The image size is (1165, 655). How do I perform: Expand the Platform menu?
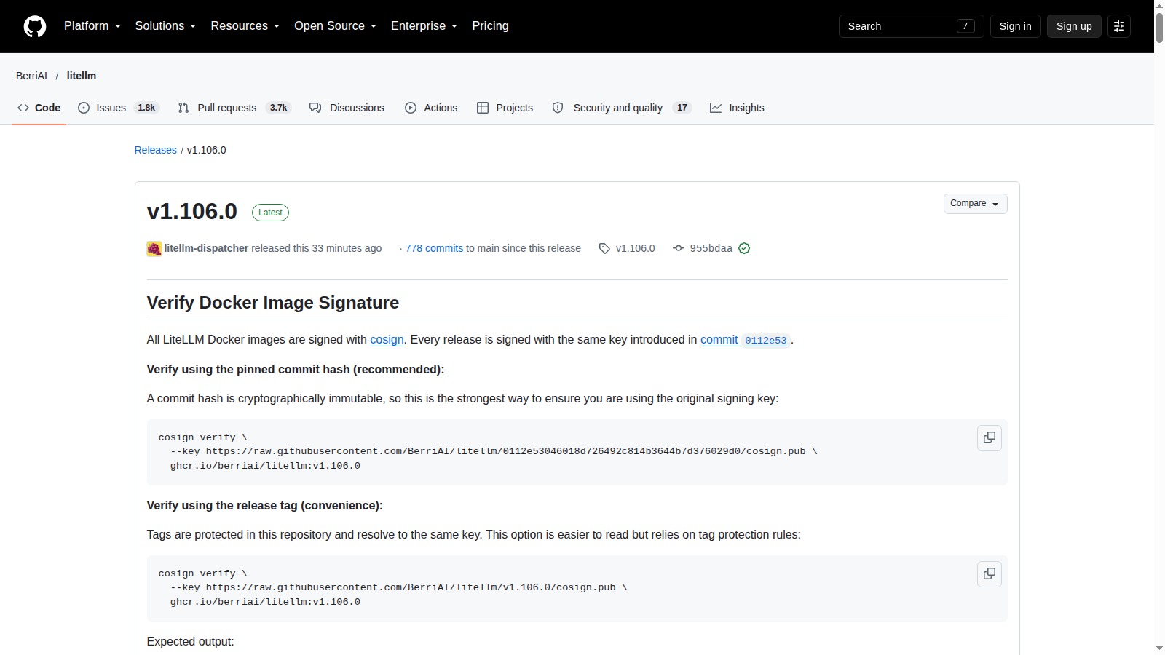(92, 26)
